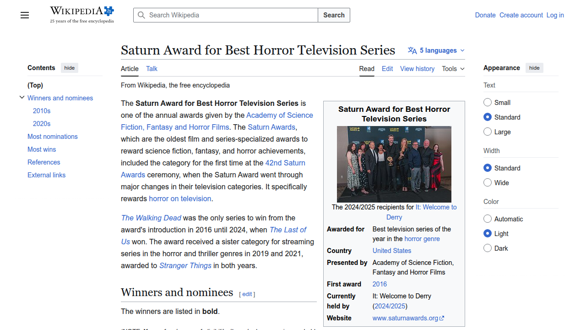This screenshot has height=330, width=586.
Task: Open the 42nd Saturn Awards link
Action: click(285, 163)
